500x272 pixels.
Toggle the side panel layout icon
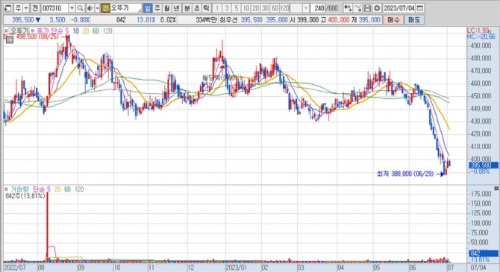tap(8, 8)
